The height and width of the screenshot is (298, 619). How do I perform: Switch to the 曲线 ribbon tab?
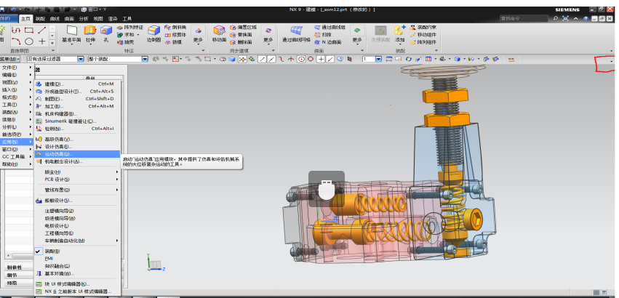55,19
